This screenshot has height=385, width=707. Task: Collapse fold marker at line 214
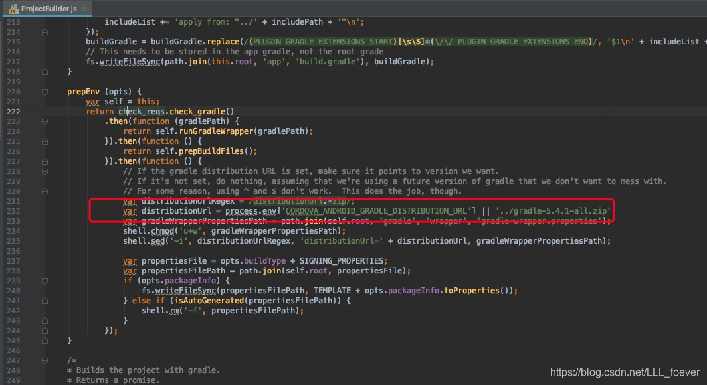(45, 32)
